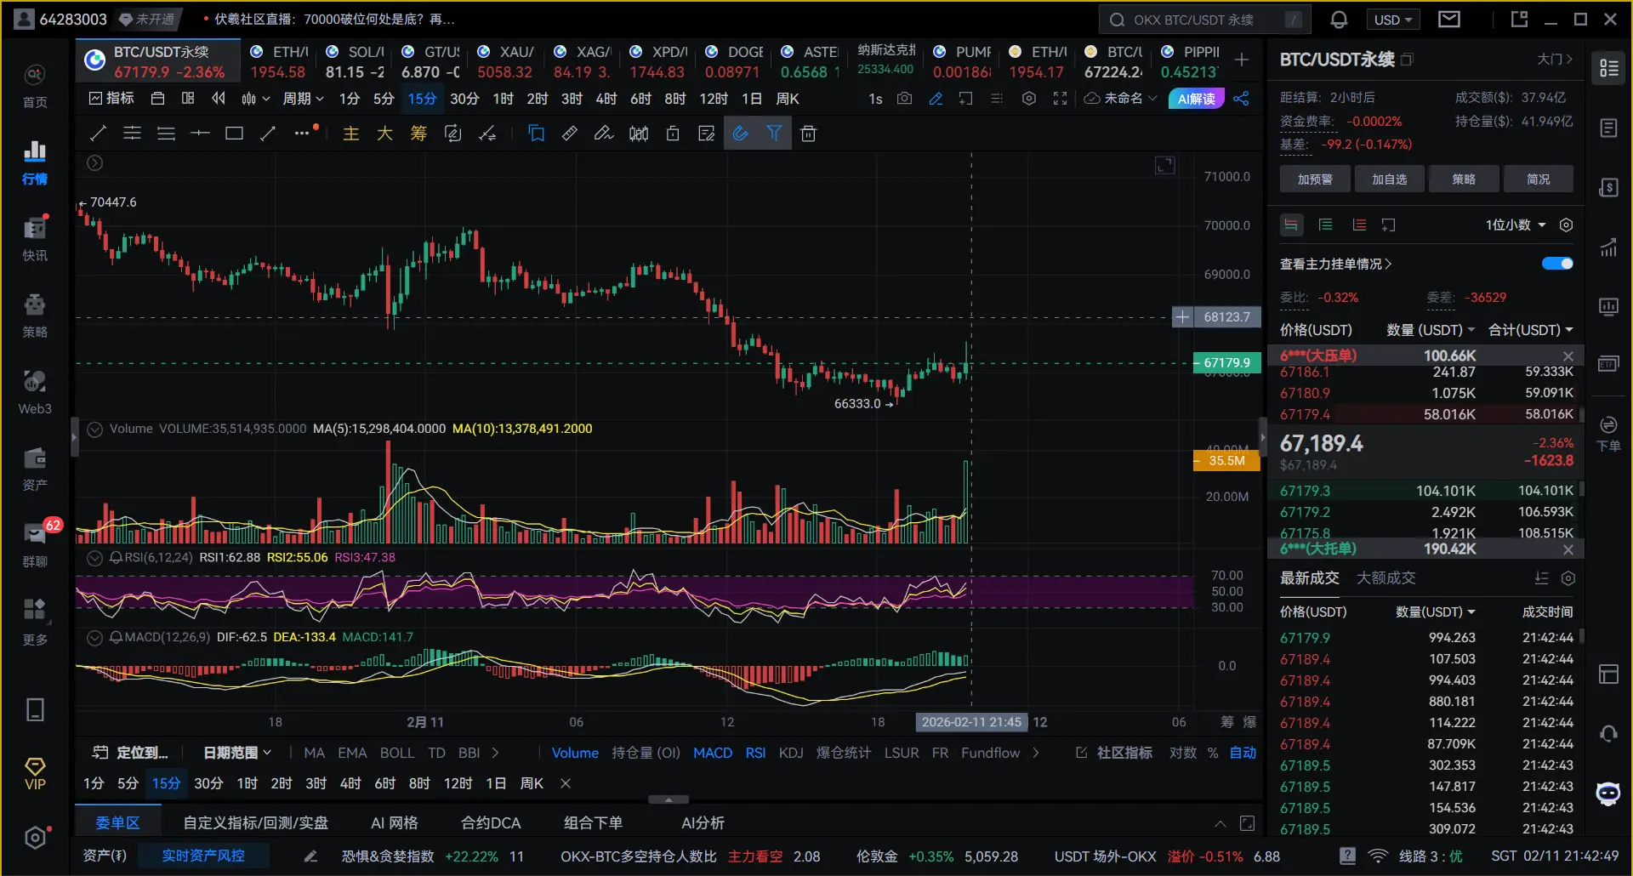Toggle 对数 logarithmic scale
Screen dimensions: 1633x876
[1183, 753]
